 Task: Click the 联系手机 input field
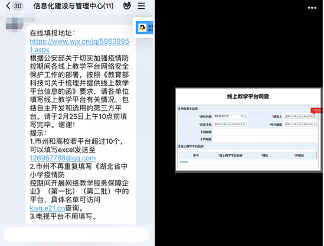(x=230, y=124)
